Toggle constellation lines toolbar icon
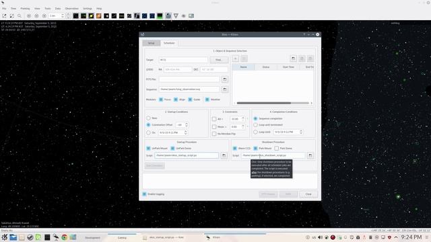This screenshot has width=431, height=242. pos(114,16)
